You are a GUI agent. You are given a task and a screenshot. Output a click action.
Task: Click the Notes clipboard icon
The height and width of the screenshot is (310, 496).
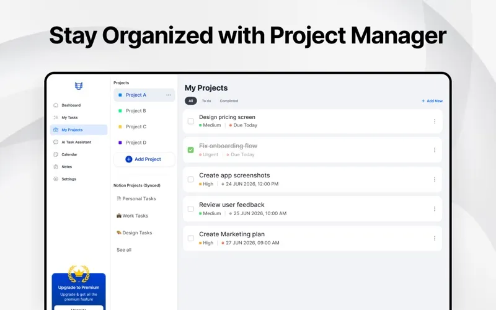click(x=56, y=167)
